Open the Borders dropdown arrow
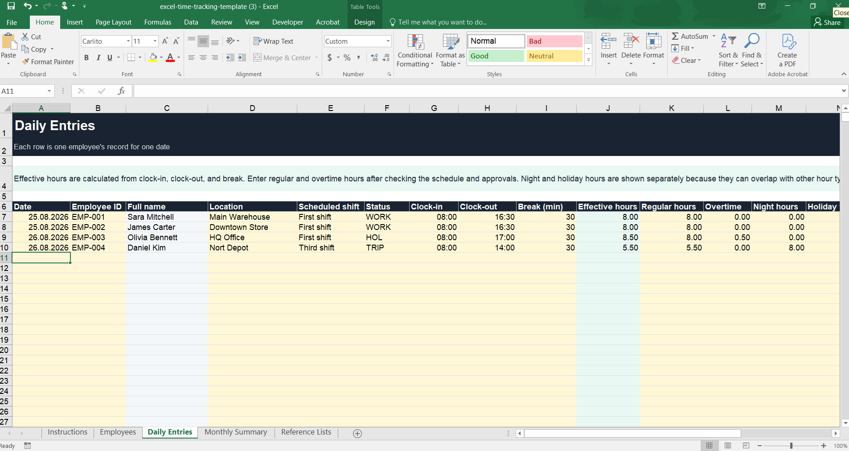This screenshot has height=451, width=849. pyautogui.click(x=140, y=57)
